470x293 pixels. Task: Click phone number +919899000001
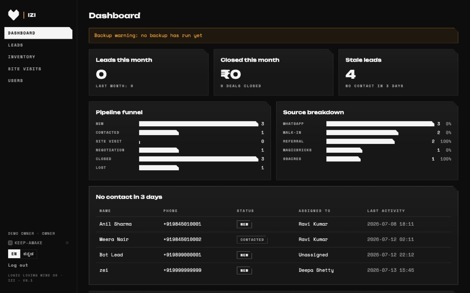tap(182, 255)
